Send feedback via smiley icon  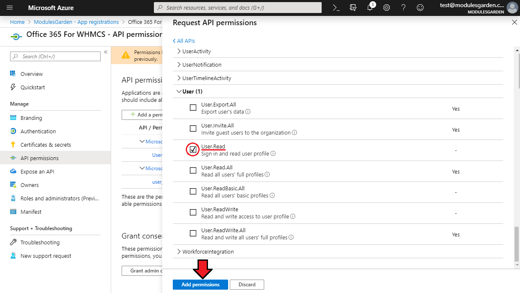coord(420,8)
